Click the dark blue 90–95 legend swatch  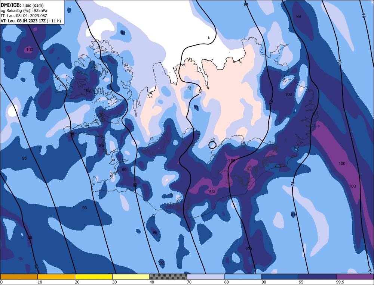tap(280, 277)
